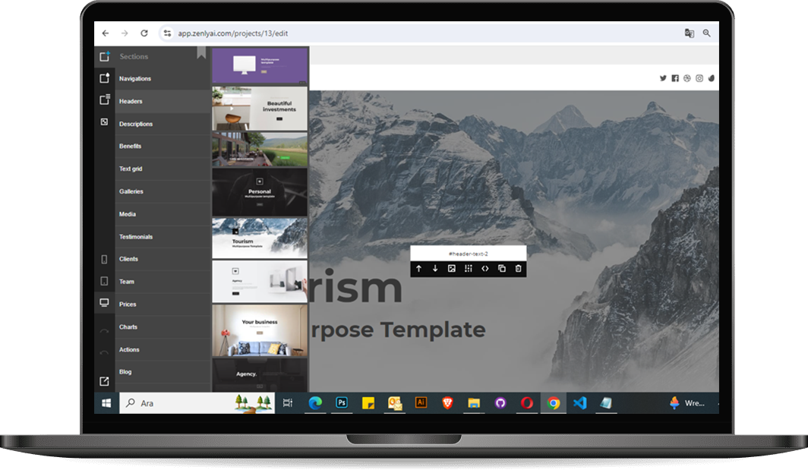Click the browser address bar URL
The width and height of the screenshot is (808, 470).
coord(233,33)
